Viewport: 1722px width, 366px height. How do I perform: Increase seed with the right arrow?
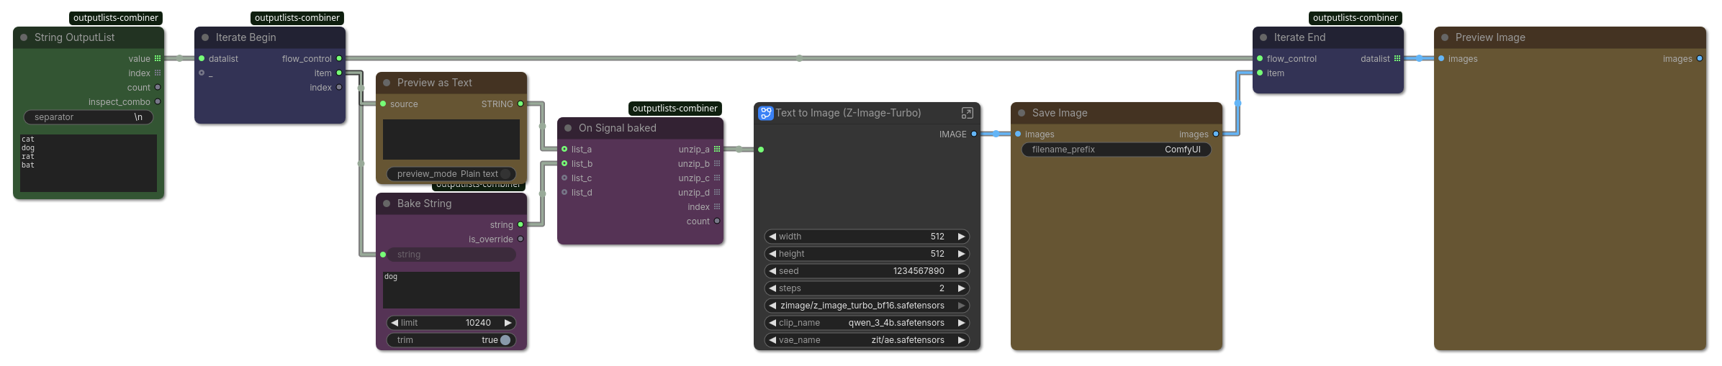(x=961, y=271)
